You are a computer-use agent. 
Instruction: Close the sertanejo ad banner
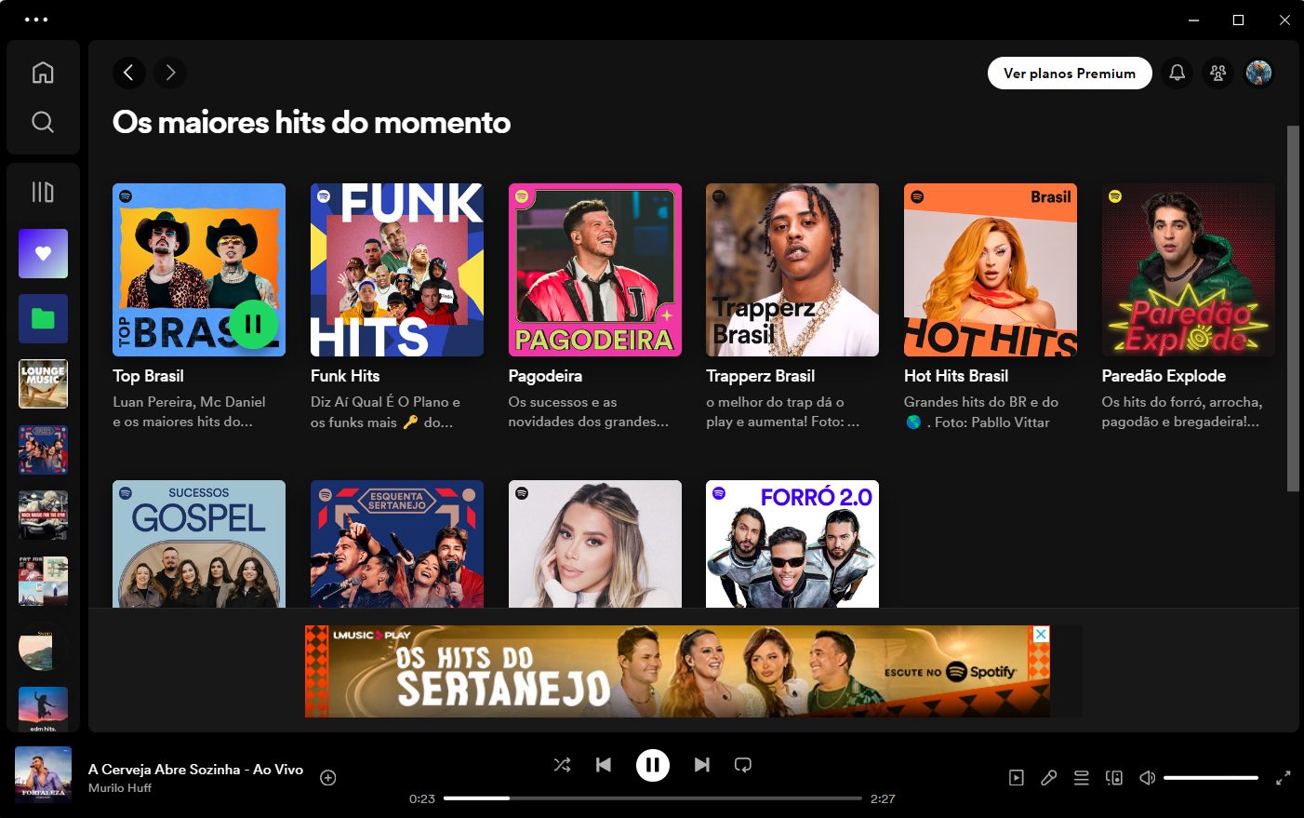(x=1042, y=634)
